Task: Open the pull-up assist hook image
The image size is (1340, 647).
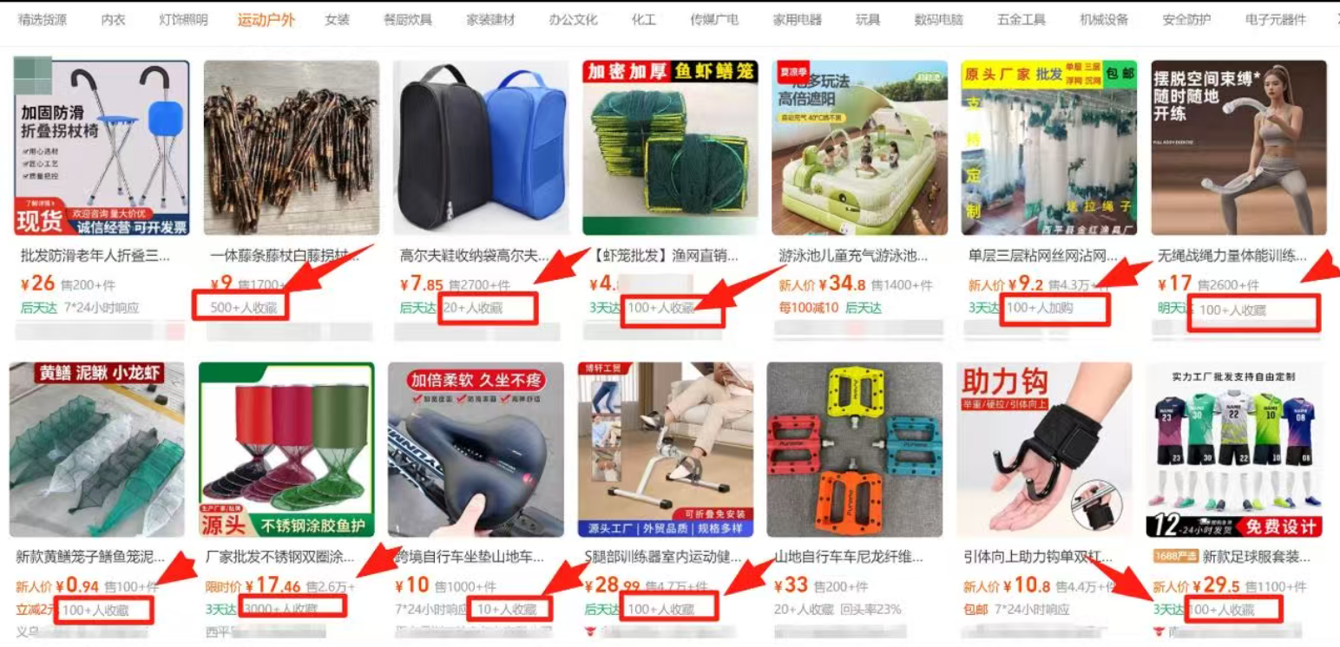Action: (1044, 449)
